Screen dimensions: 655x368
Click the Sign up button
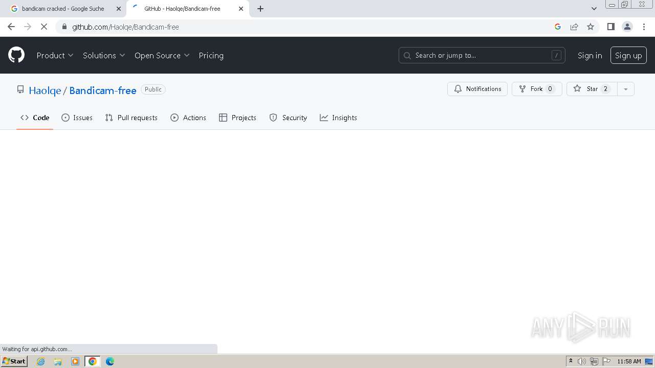[628, 55]
